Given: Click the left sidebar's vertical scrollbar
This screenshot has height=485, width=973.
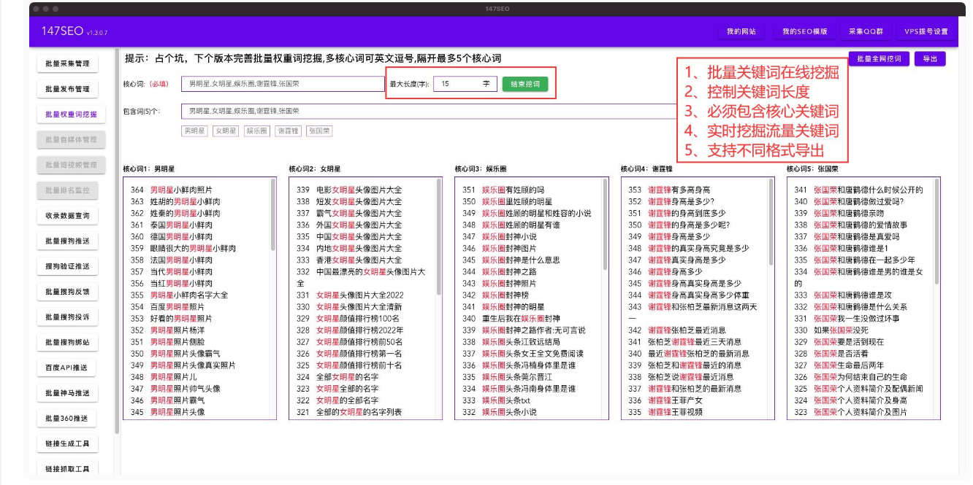Looking at the screenshot, I should click(117, 241).
